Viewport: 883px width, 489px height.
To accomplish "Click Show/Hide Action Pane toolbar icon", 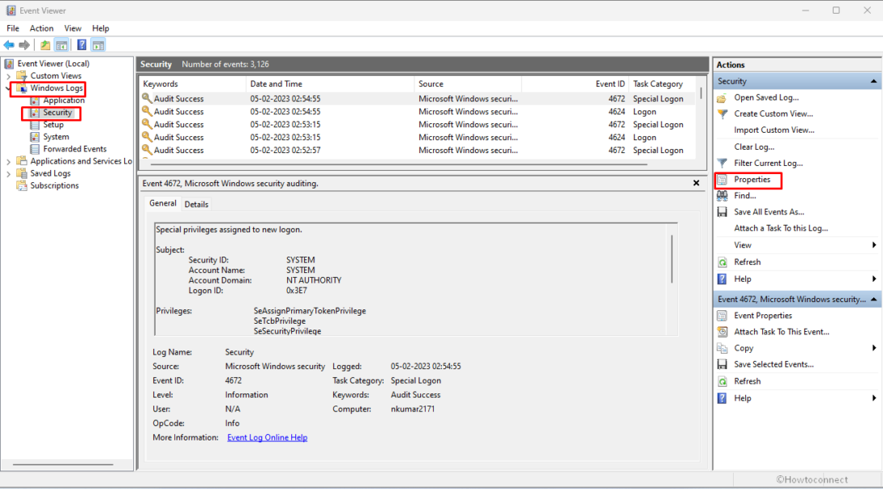I will pyautogui.click(x=99, y=45).
